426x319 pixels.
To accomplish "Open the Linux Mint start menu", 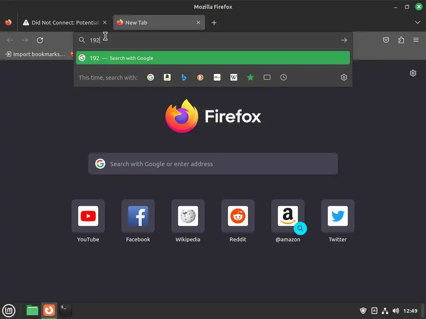I will click(9, 311).
